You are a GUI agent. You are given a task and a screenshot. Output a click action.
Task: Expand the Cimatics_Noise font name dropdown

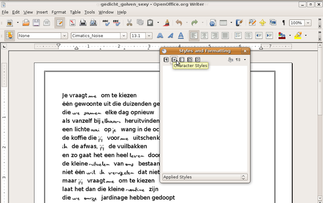(124, 36)
